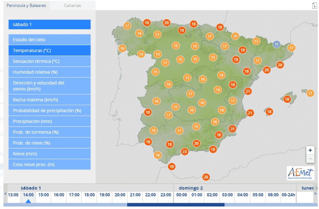Zoom in the map with plus button
Viewport: 319px width, 209px height.
(x=310, y=150)
